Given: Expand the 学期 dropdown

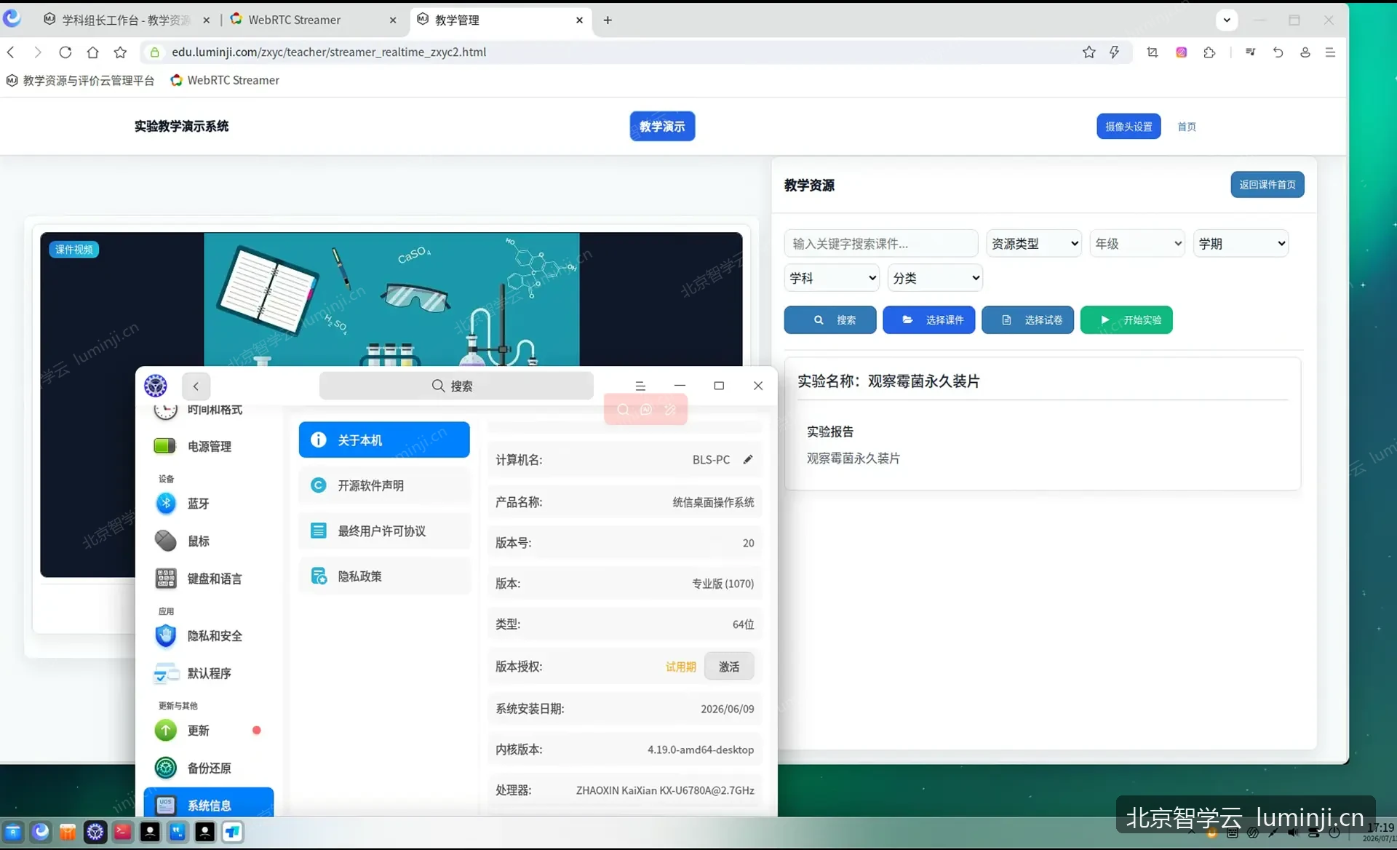Looking at the screenshot, I should [1241, 244].
